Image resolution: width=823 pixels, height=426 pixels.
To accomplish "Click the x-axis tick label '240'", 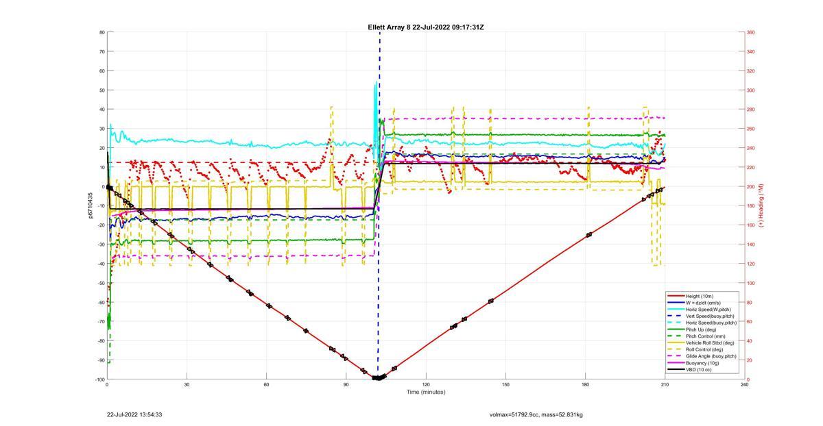I will 744,385.
